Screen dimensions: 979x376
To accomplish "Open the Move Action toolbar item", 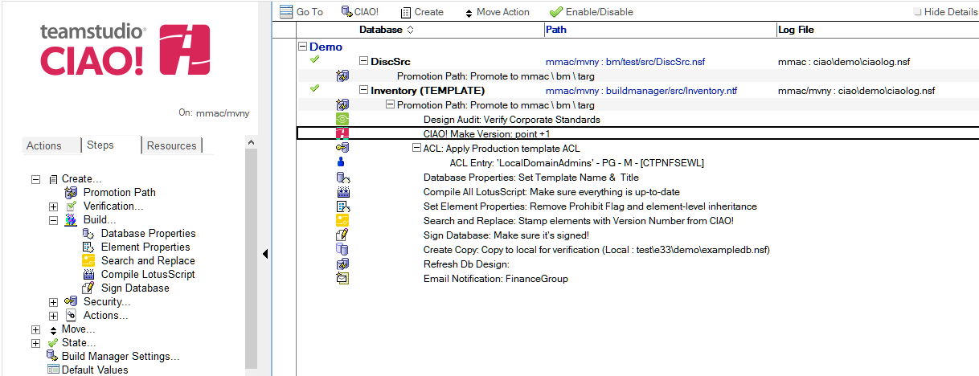I will tap(497, 12).
